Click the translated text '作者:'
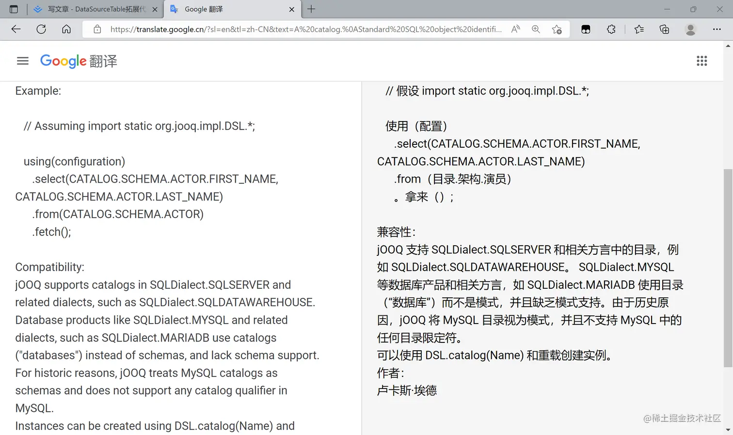The image size is (733, 435). 390,373
